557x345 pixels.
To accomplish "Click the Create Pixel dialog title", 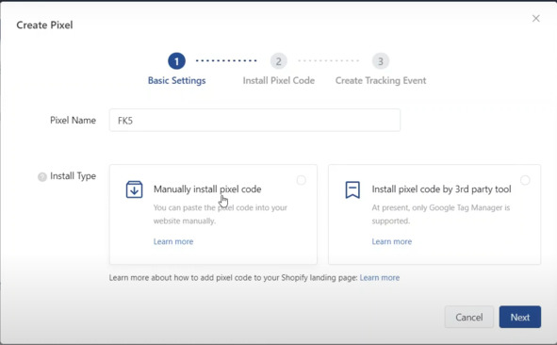I will coord(44,25).
